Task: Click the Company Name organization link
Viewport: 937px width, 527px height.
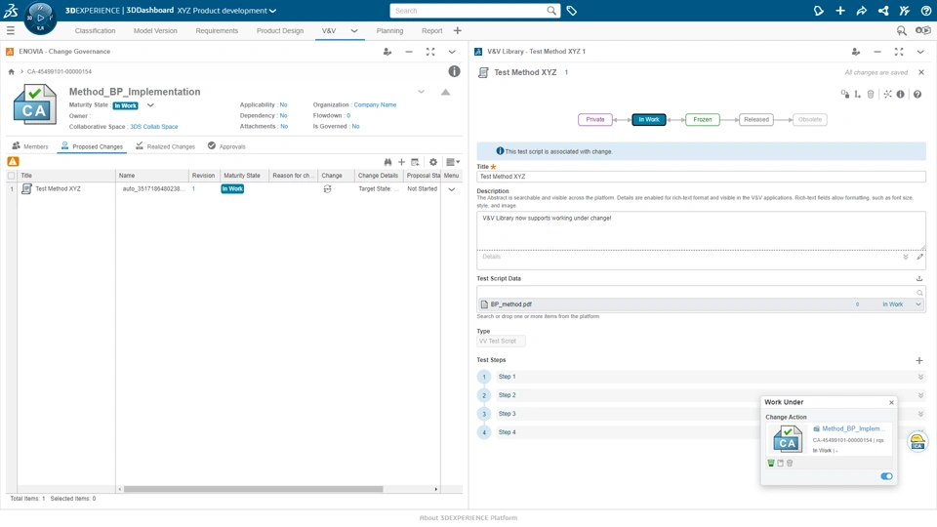Action: [x=375, y=105]
